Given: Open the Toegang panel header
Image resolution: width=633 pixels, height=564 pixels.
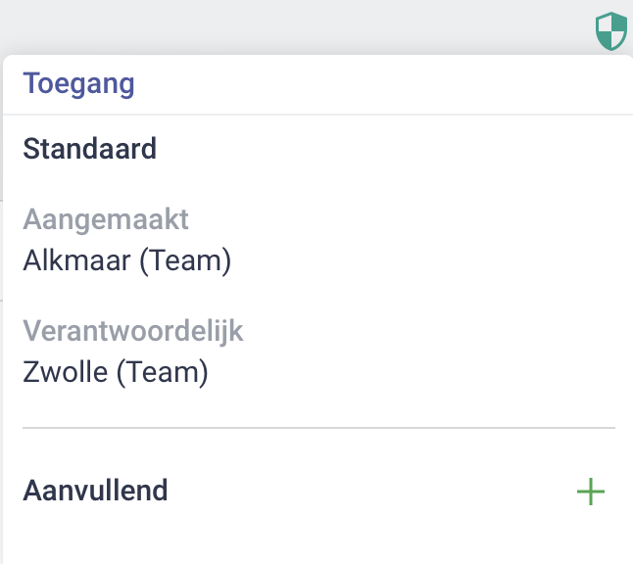Looking at the screenshot, I should [x=78, y=84].
